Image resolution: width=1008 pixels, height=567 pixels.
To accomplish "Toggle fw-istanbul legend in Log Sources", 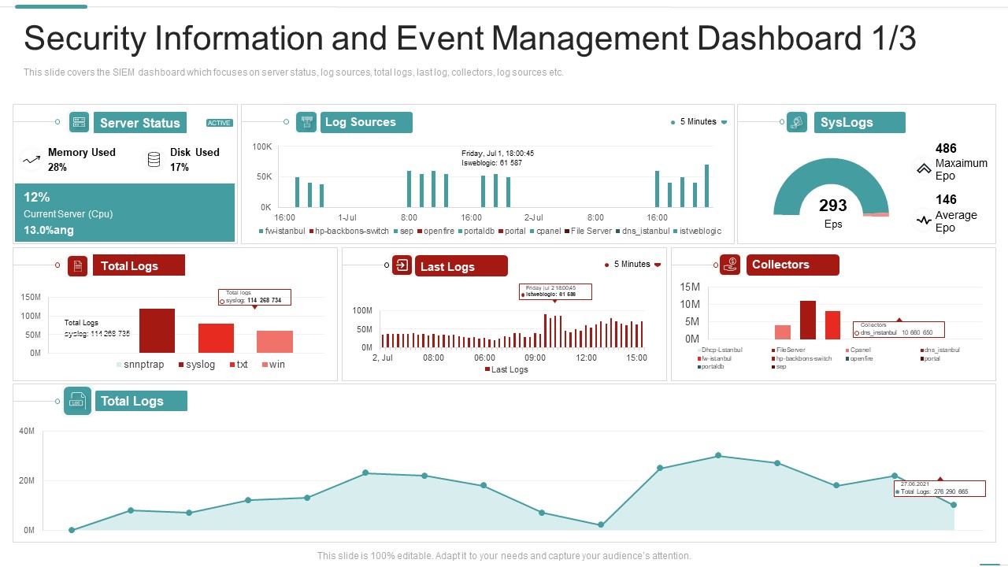I will [282, 231].
